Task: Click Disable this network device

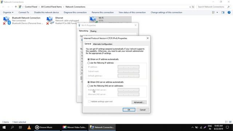Action: coord(46,12)
